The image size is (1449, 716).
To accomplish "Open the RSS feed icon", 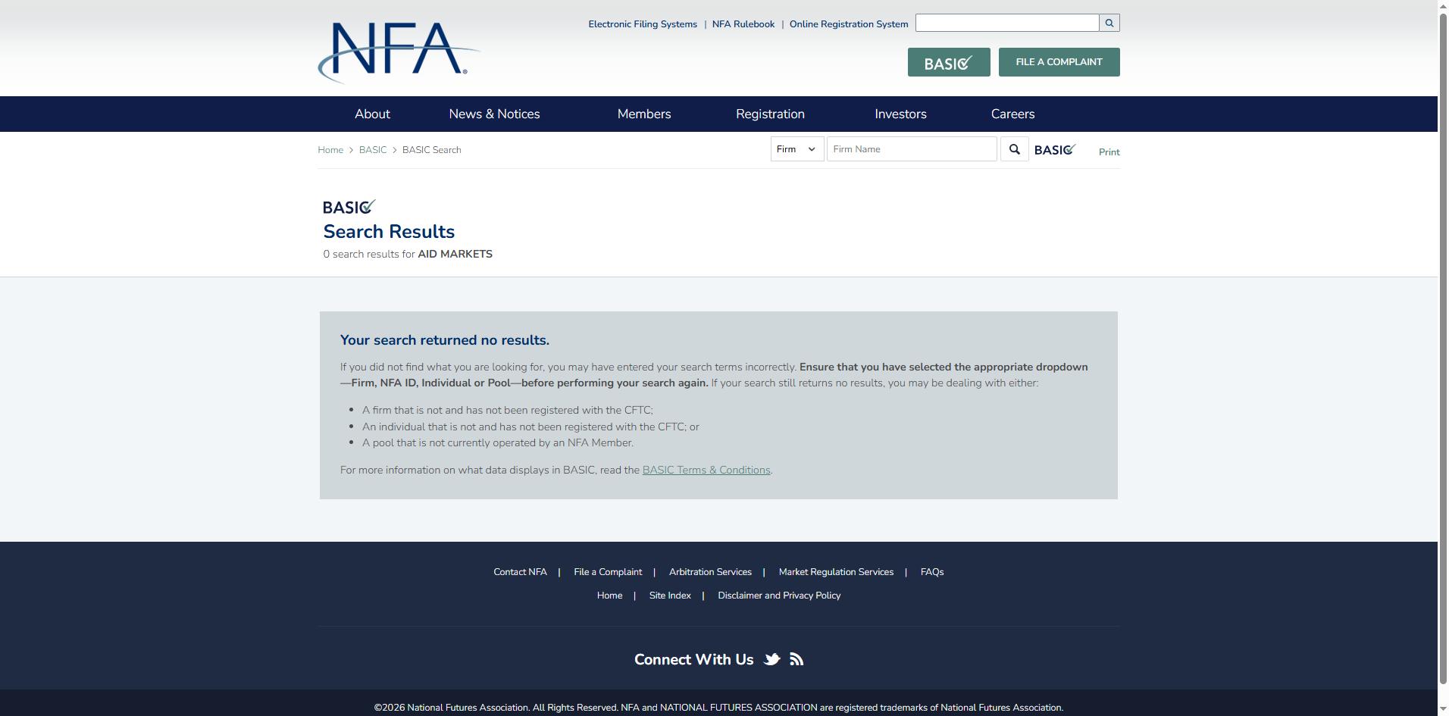I will point(796,659).
